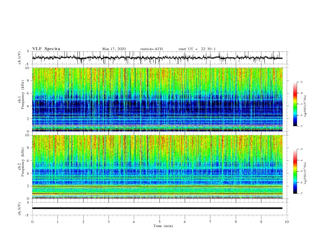Click the "6" kHz tick on ch.2 frequency axis
This screenshot has width=323, height=249.
coord(29,161)
